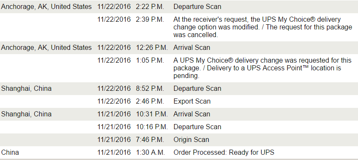Select the 2:22 P.M. Departure Scan entry
Image resolution: width=358 pixels, height=162 pixels.
click(x=197, y=7)
